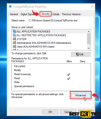Click the Cancel button
The image size is (101, 119).
[x=68, y=112]
